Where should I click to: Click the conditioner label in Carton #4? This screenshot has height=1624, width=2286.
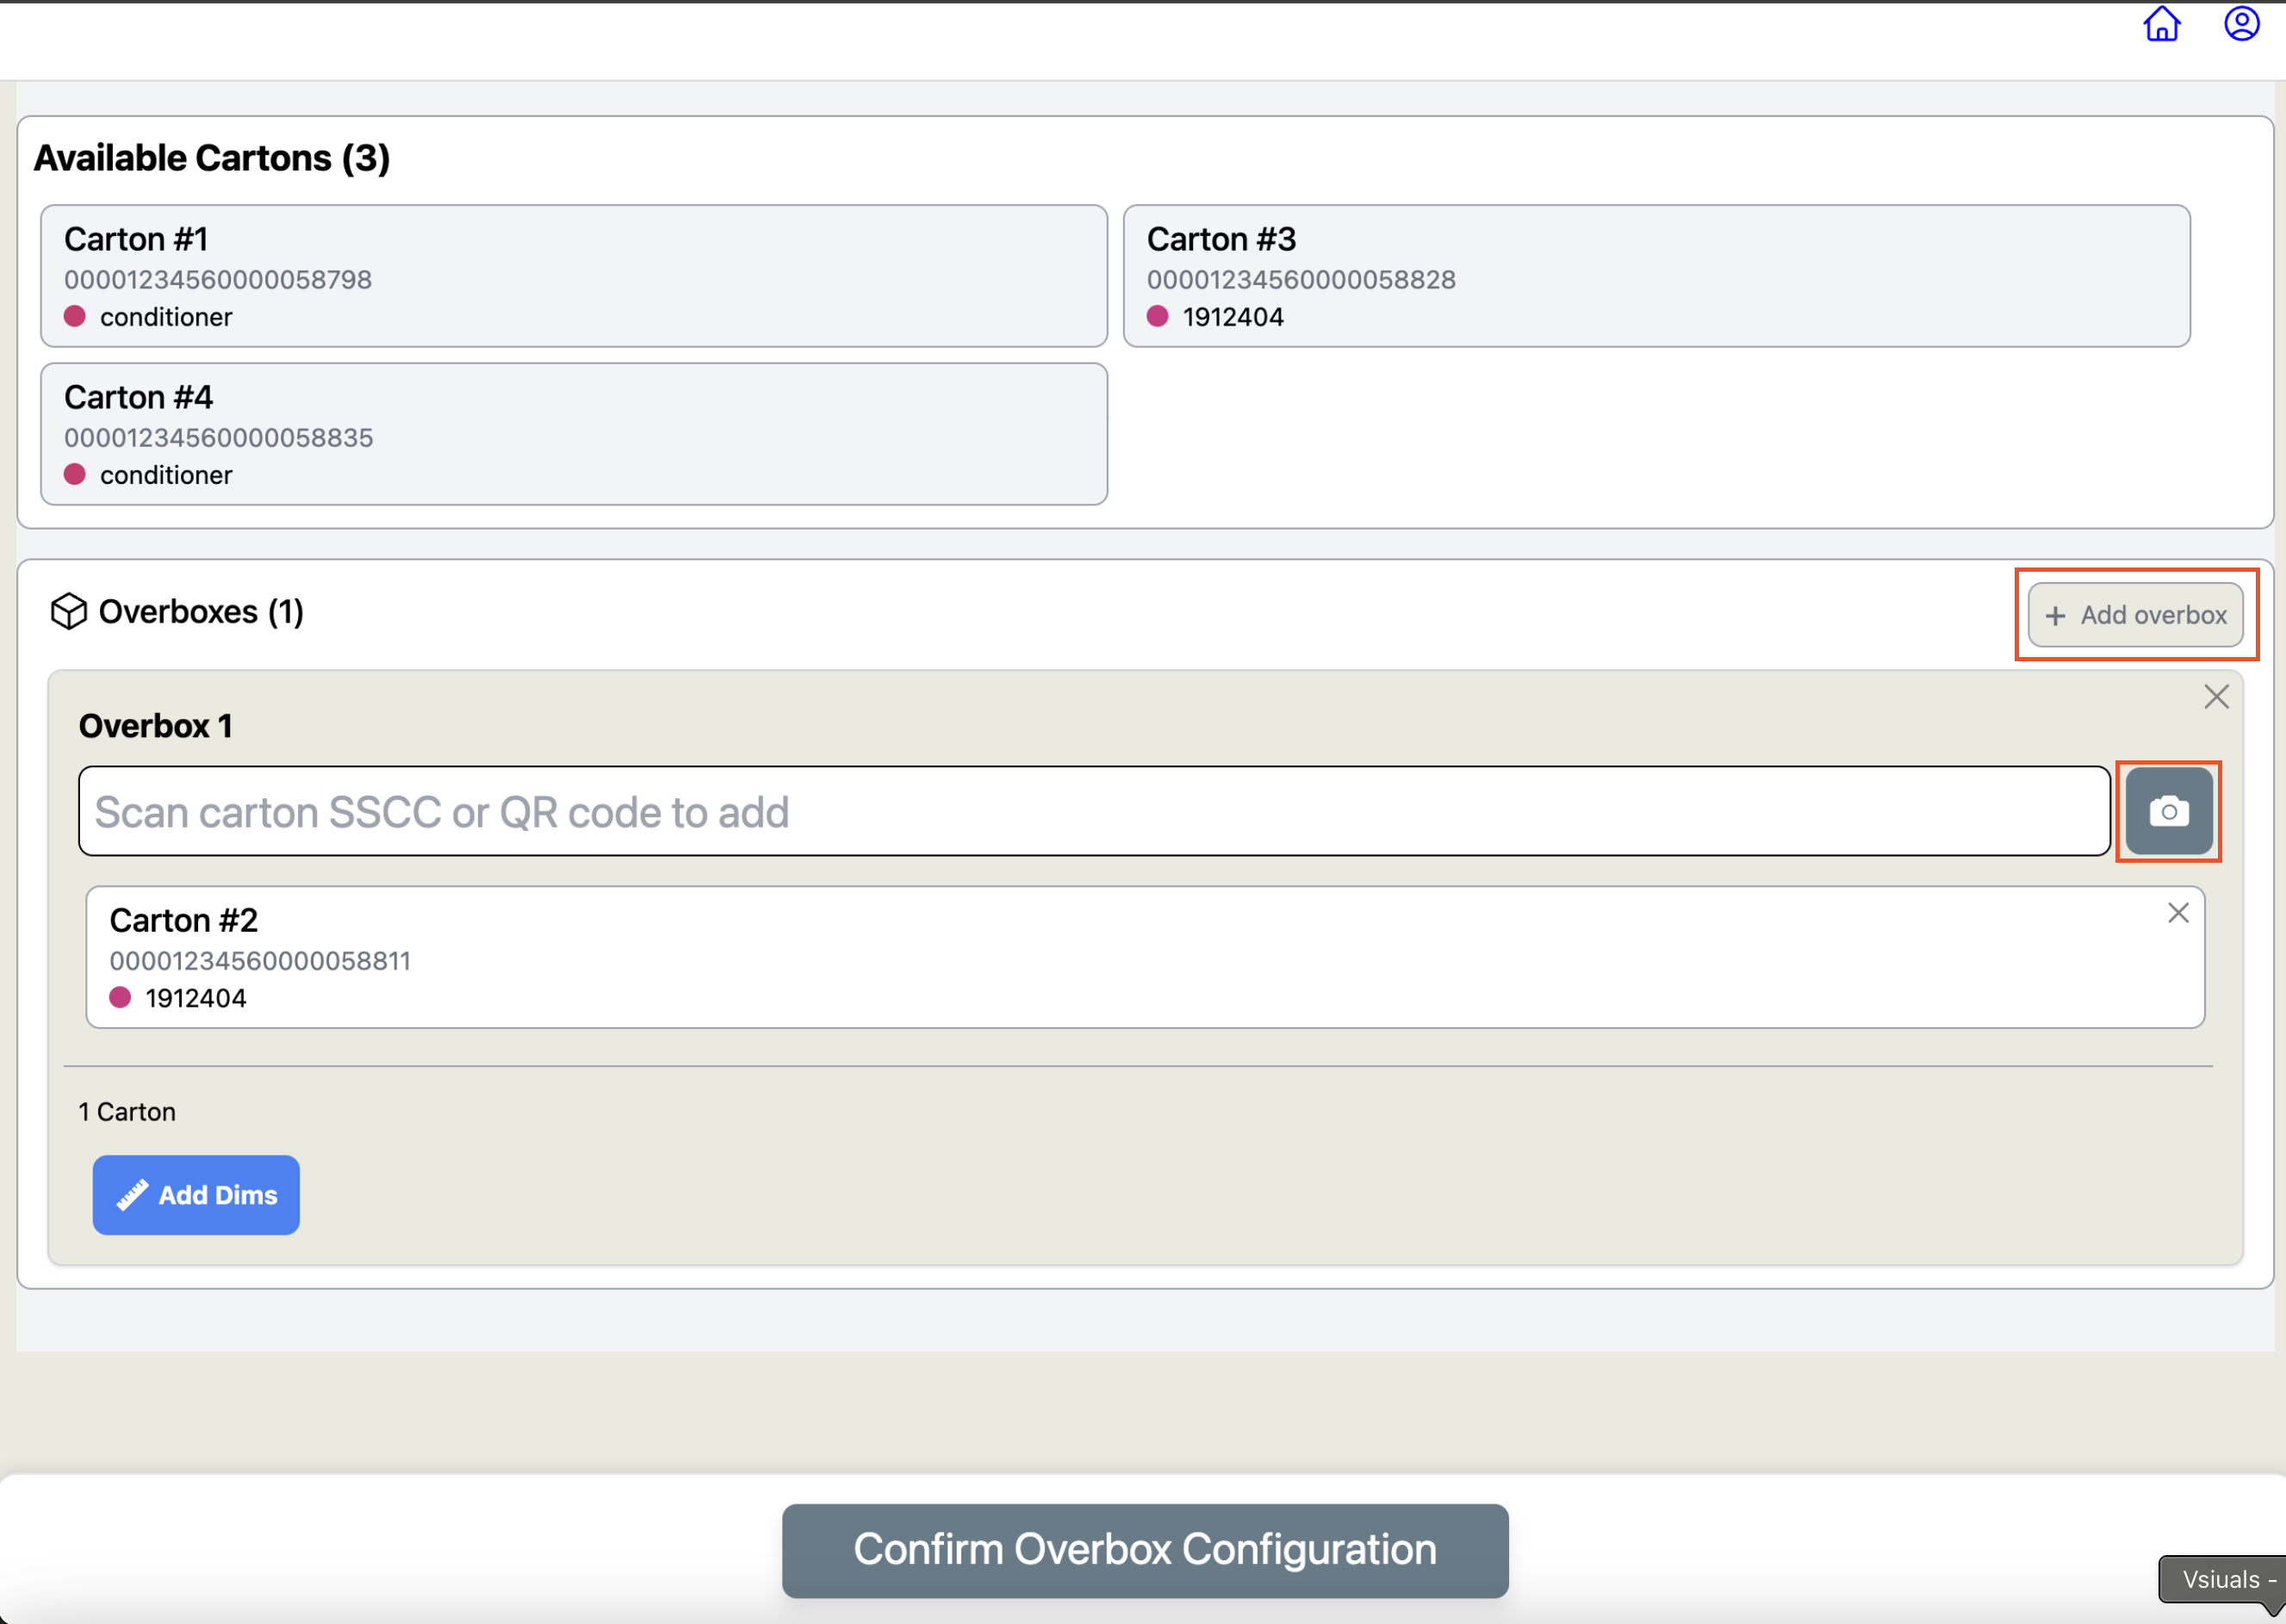pos(166,475)
